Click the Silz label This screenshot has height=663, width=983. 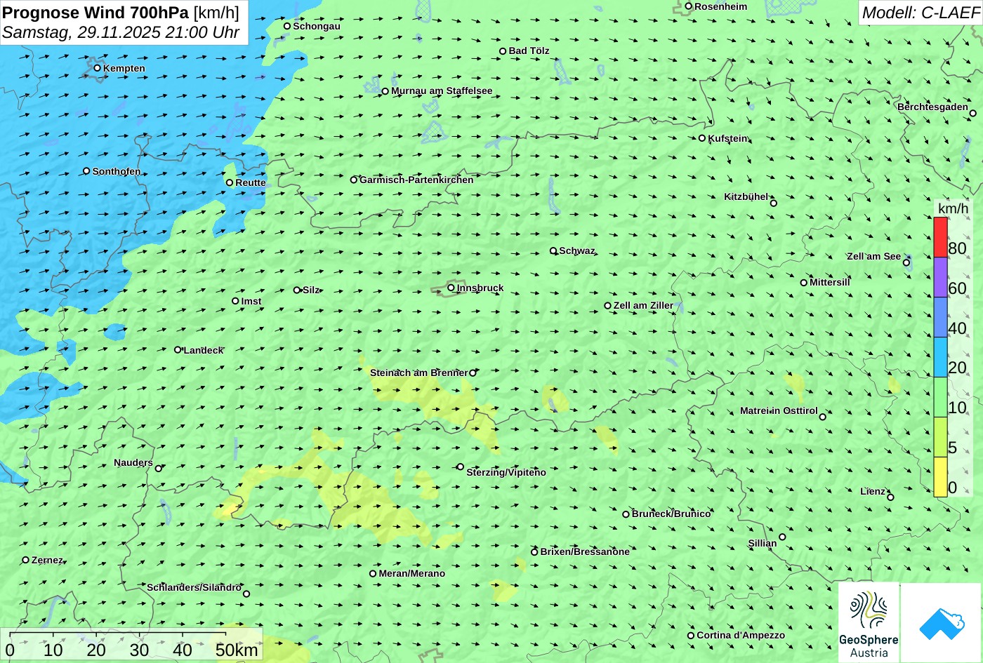coord(311,290)
